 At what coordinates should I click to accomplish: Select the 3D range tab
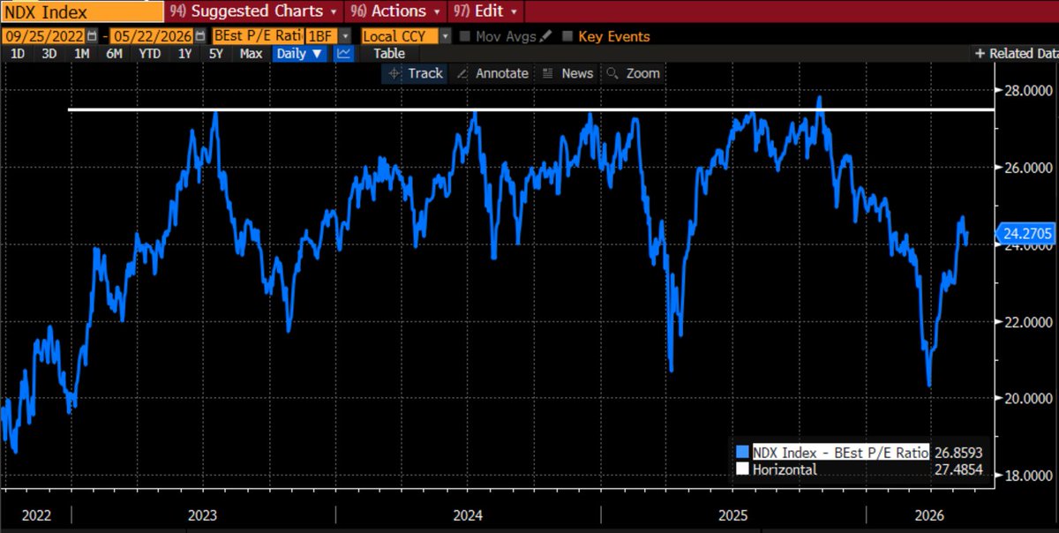tap(49, 54)
